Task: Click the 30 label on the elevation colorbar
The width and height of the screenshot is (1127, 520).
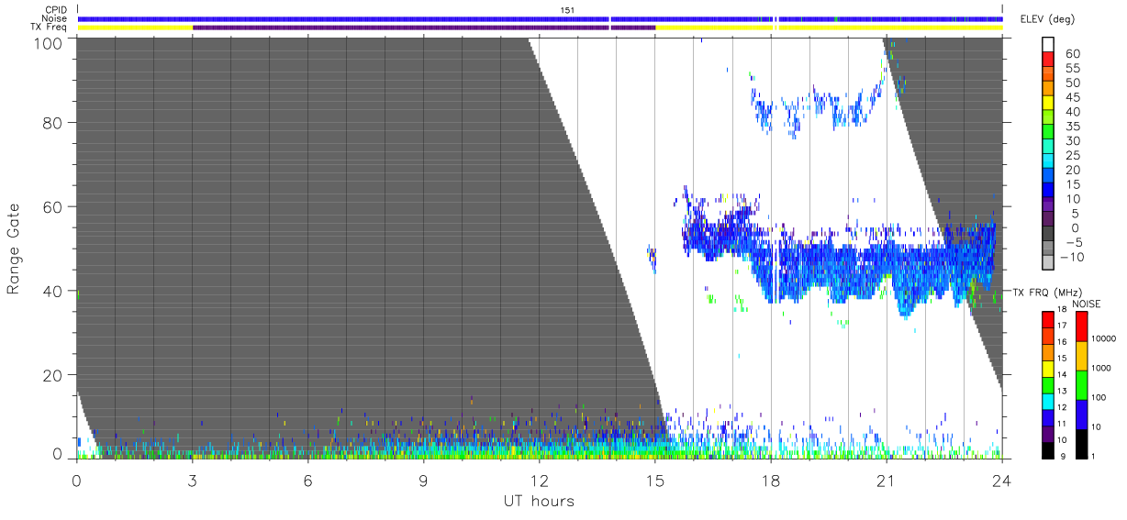Action: (x=1071, y=140)
